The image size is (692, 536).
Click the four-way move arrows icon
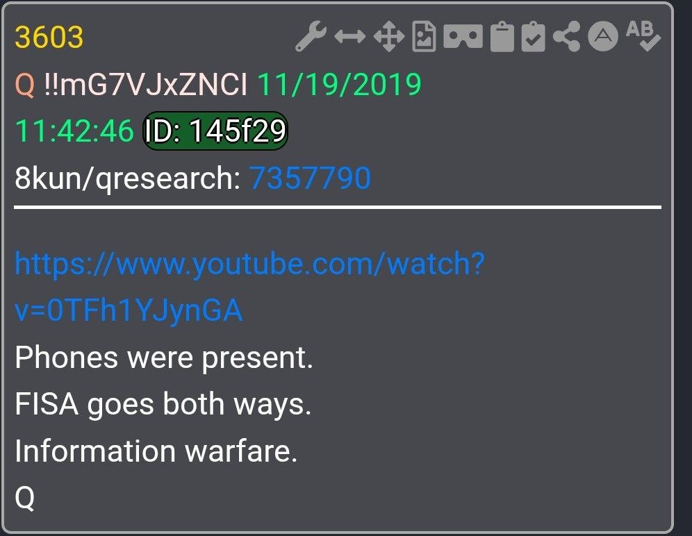389,36
